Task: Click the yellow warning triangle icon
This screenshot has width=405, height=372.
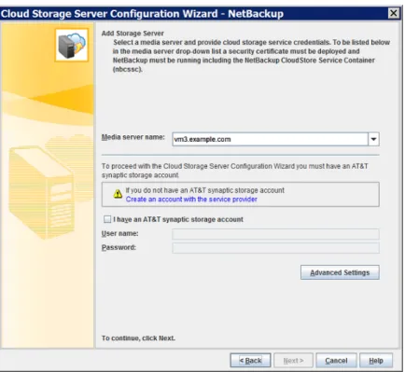Action: (118, 194)
